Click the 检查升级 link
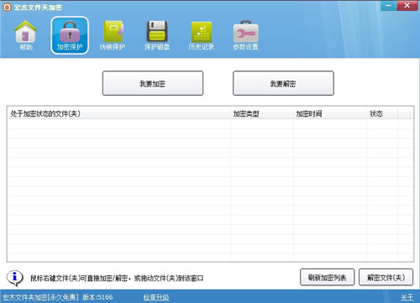This screenshot has width=420, height=303. click(156, 297)
